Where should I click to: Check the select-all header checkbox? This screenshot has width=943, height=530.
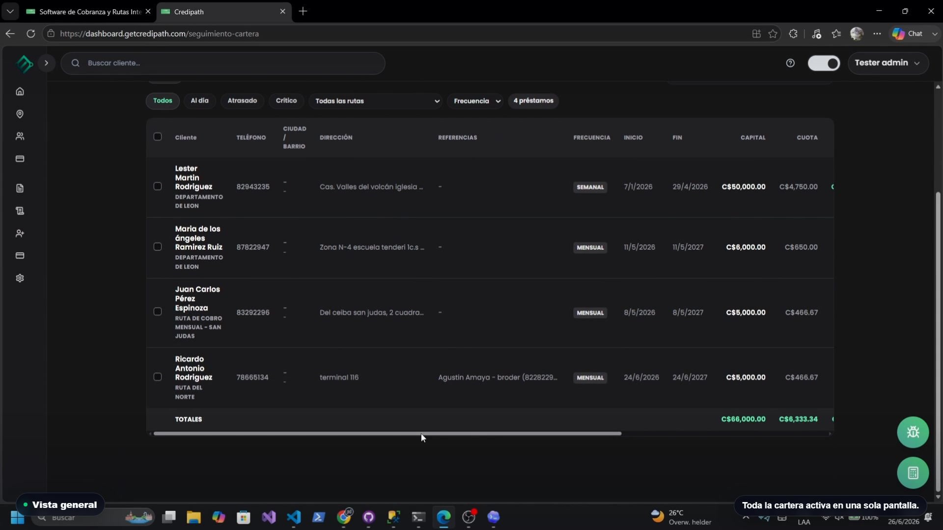[x=158, y=137]
